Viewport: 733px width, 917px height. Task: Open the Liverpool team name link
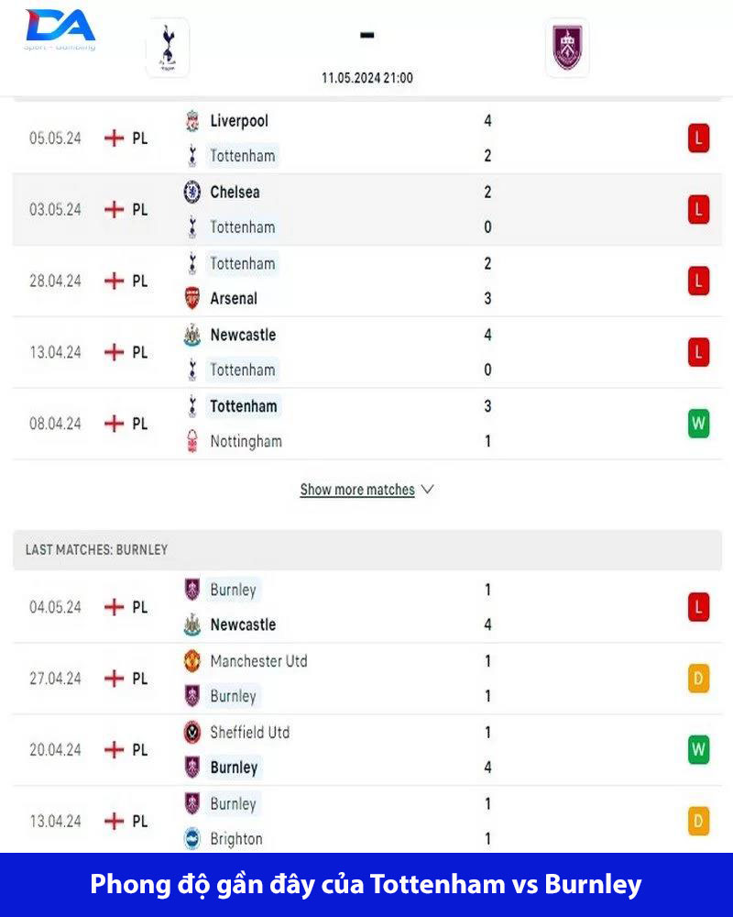(x=239, y=121)
